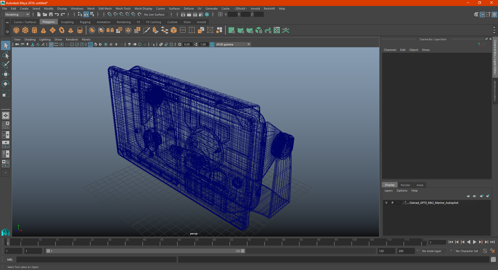
Task: Open the sRGB gamma dropdown
Action: coord(233,44)
